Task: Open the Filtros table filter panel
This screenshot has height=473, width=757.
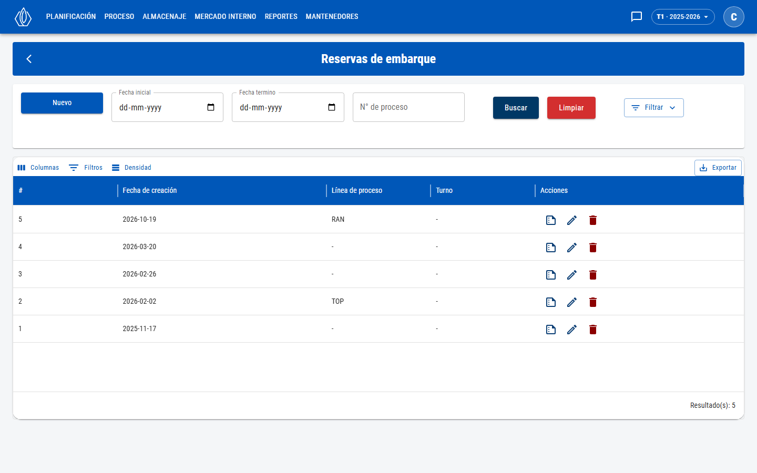Action: point(86,168)
